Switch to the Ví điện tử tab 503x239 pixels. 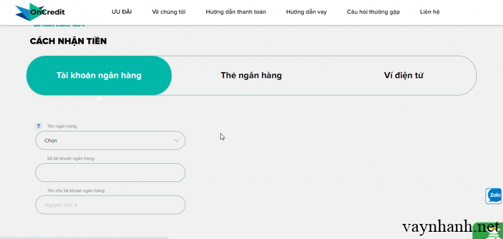coord(403,76)
